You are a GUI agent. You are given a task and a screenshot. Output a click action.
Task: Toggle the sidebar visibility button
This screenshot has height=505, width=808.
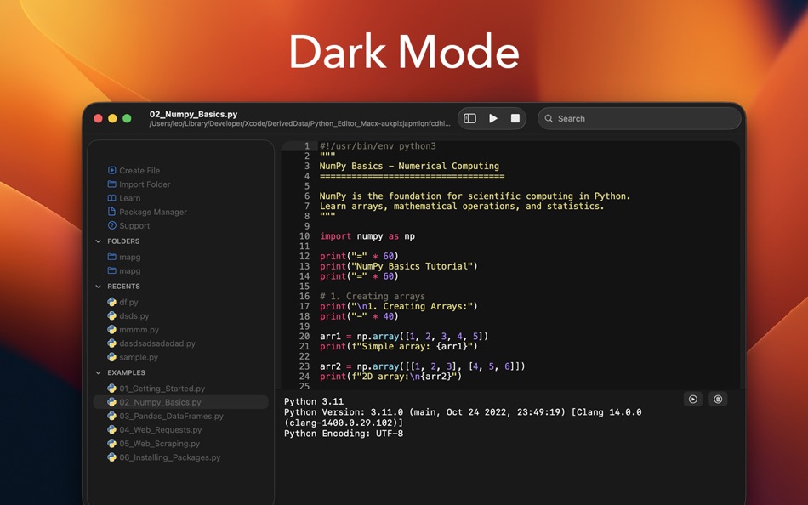point(469,118)
